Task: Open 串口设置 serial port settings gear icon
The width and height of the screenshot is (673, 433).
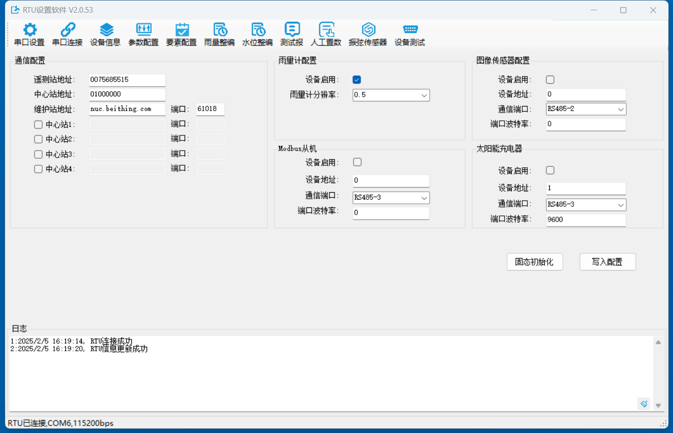Action: (29, 30)
